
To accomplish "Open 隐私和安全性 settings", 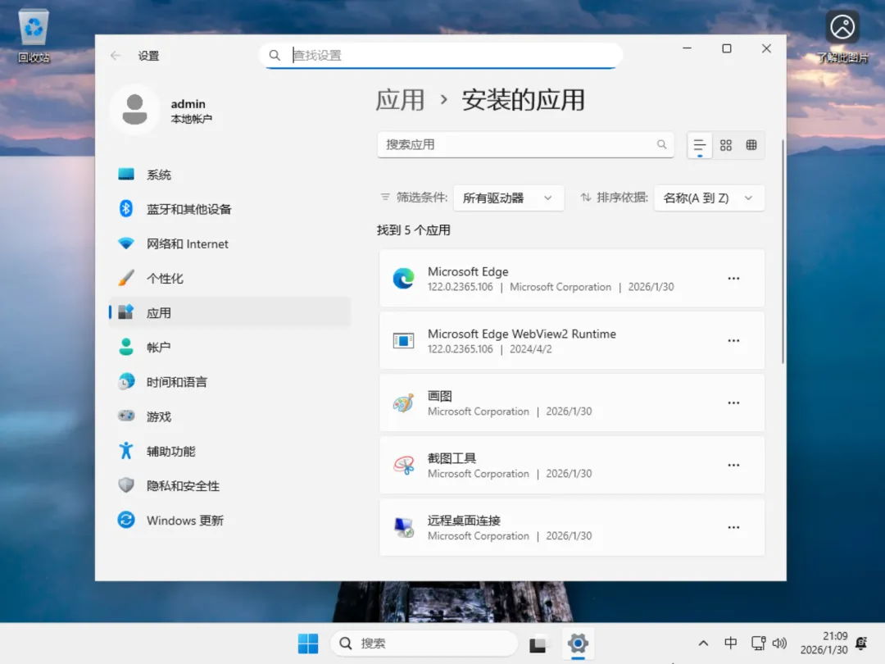I will click(229, 485).
